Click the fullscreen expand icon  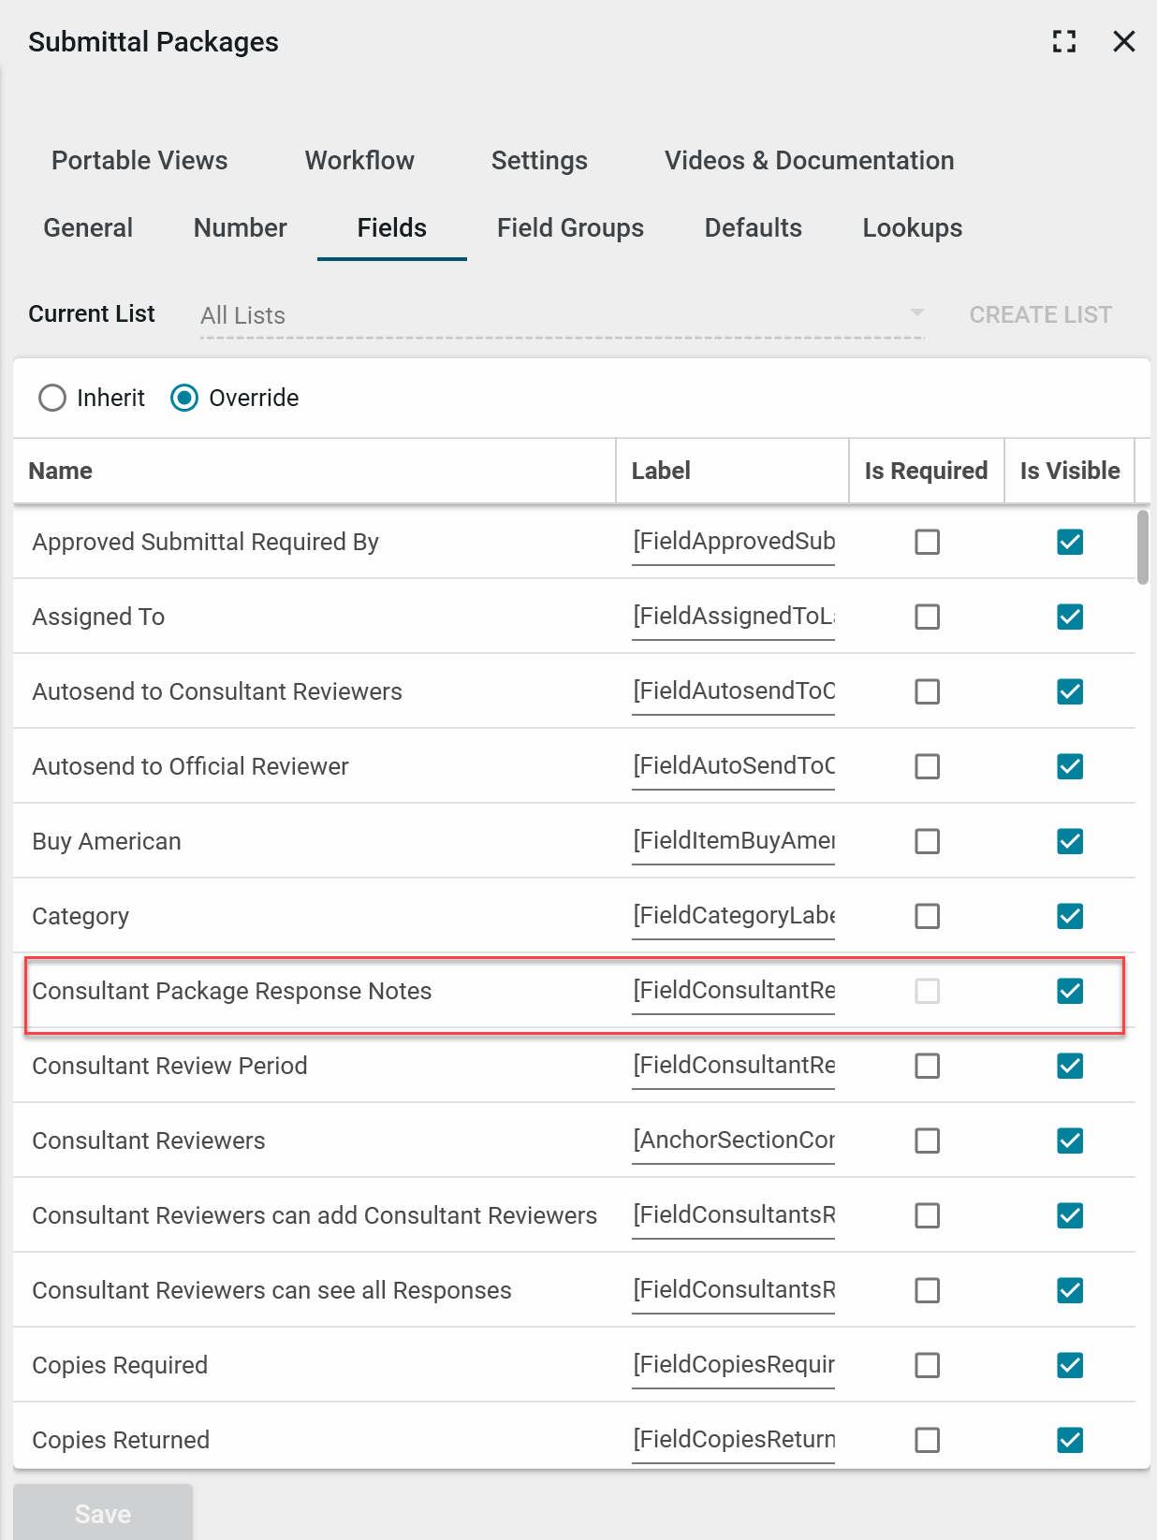1063,41
